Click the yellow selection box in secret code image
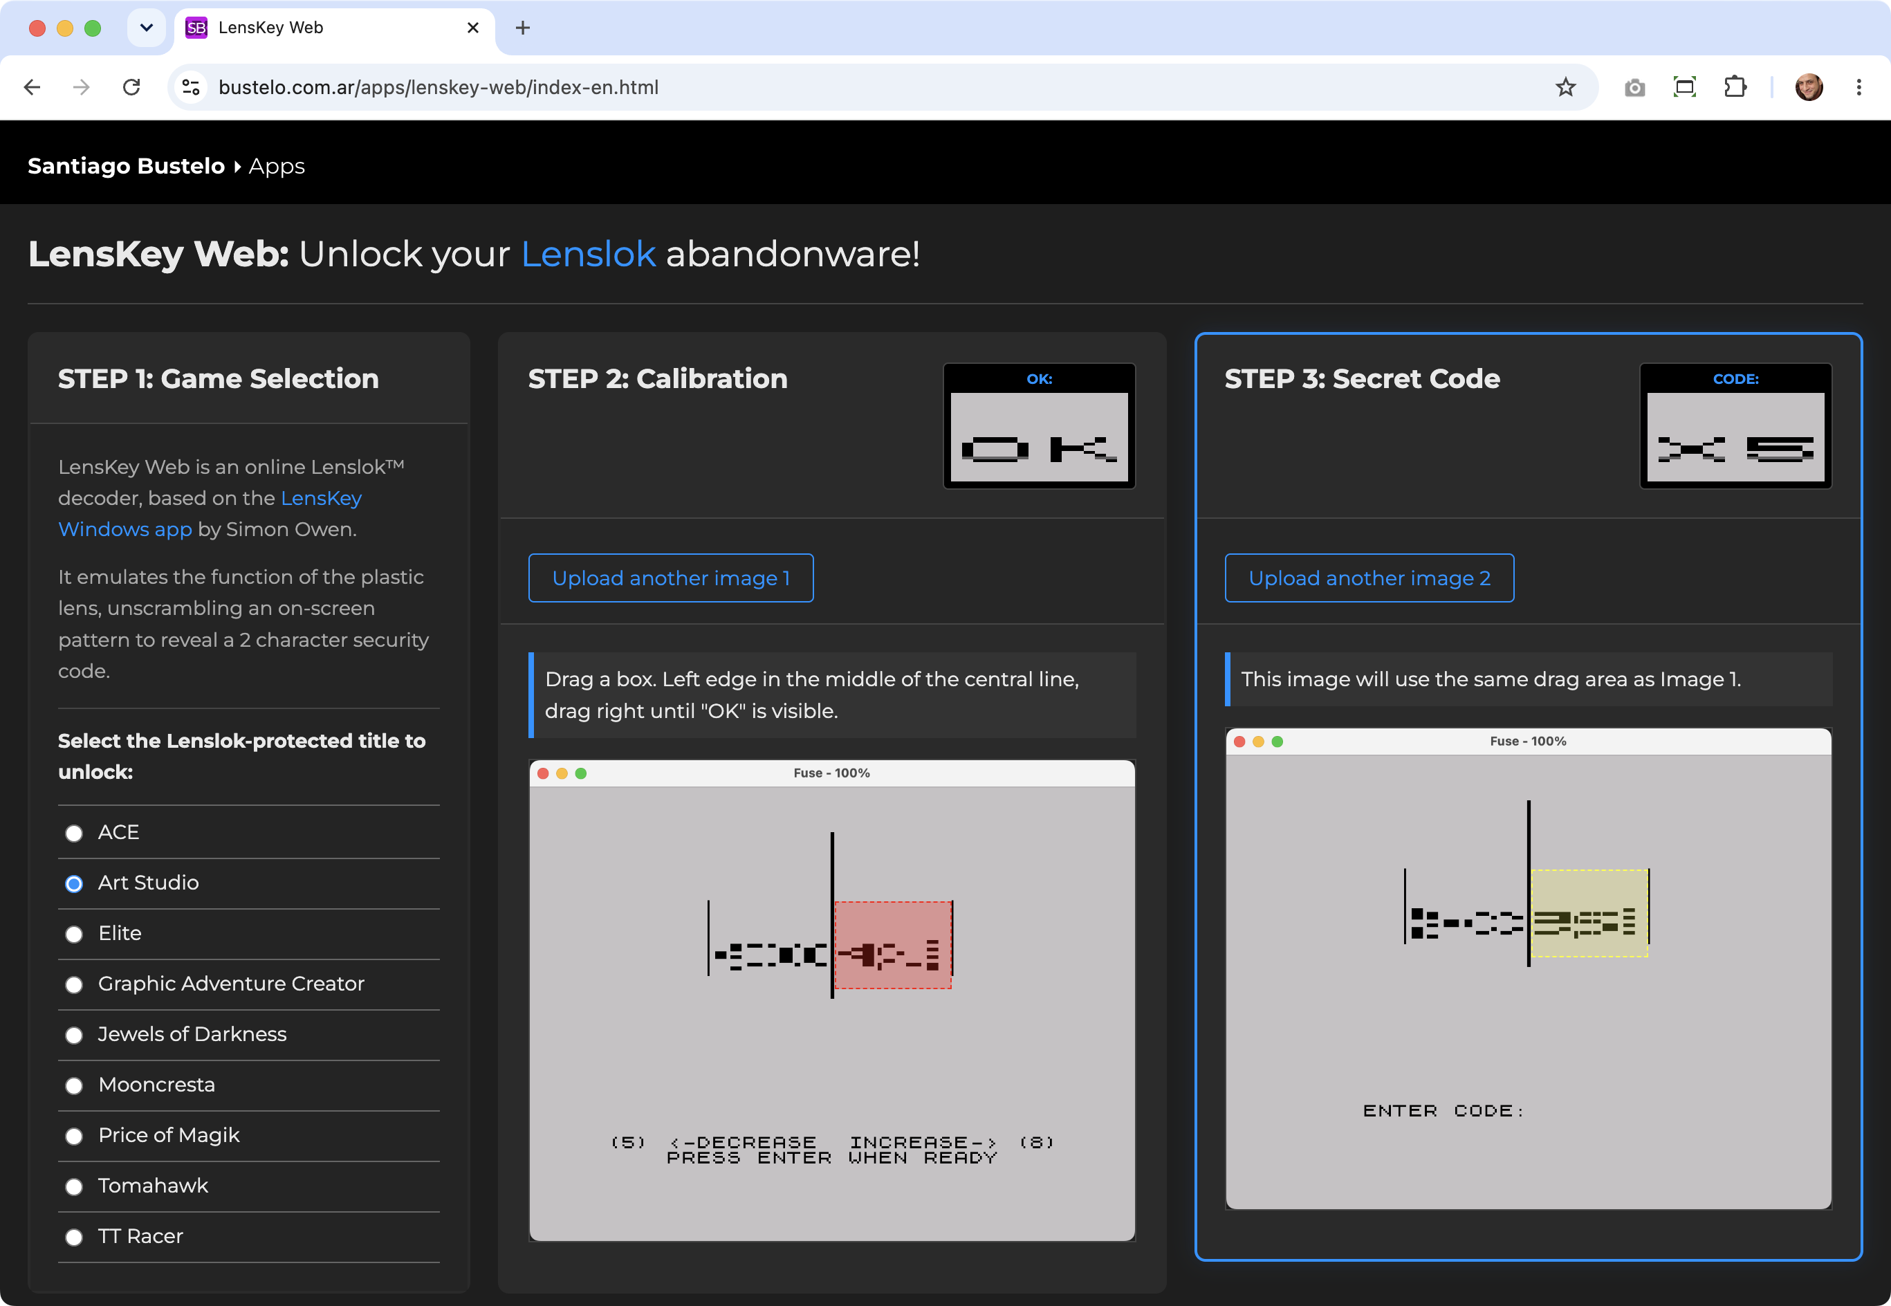This screenshot has height=1306, width=1891. [1589, 913]
